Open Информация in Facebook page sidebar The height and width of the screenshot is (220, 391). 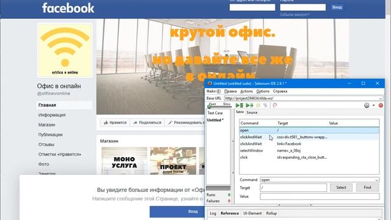pyautogui.click(x=52, y=115)
